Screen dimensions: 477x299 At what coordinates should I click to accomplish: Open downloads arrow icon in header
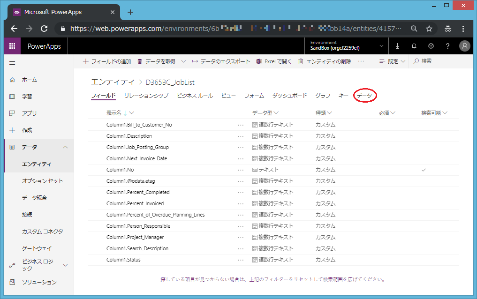[397, 46]
